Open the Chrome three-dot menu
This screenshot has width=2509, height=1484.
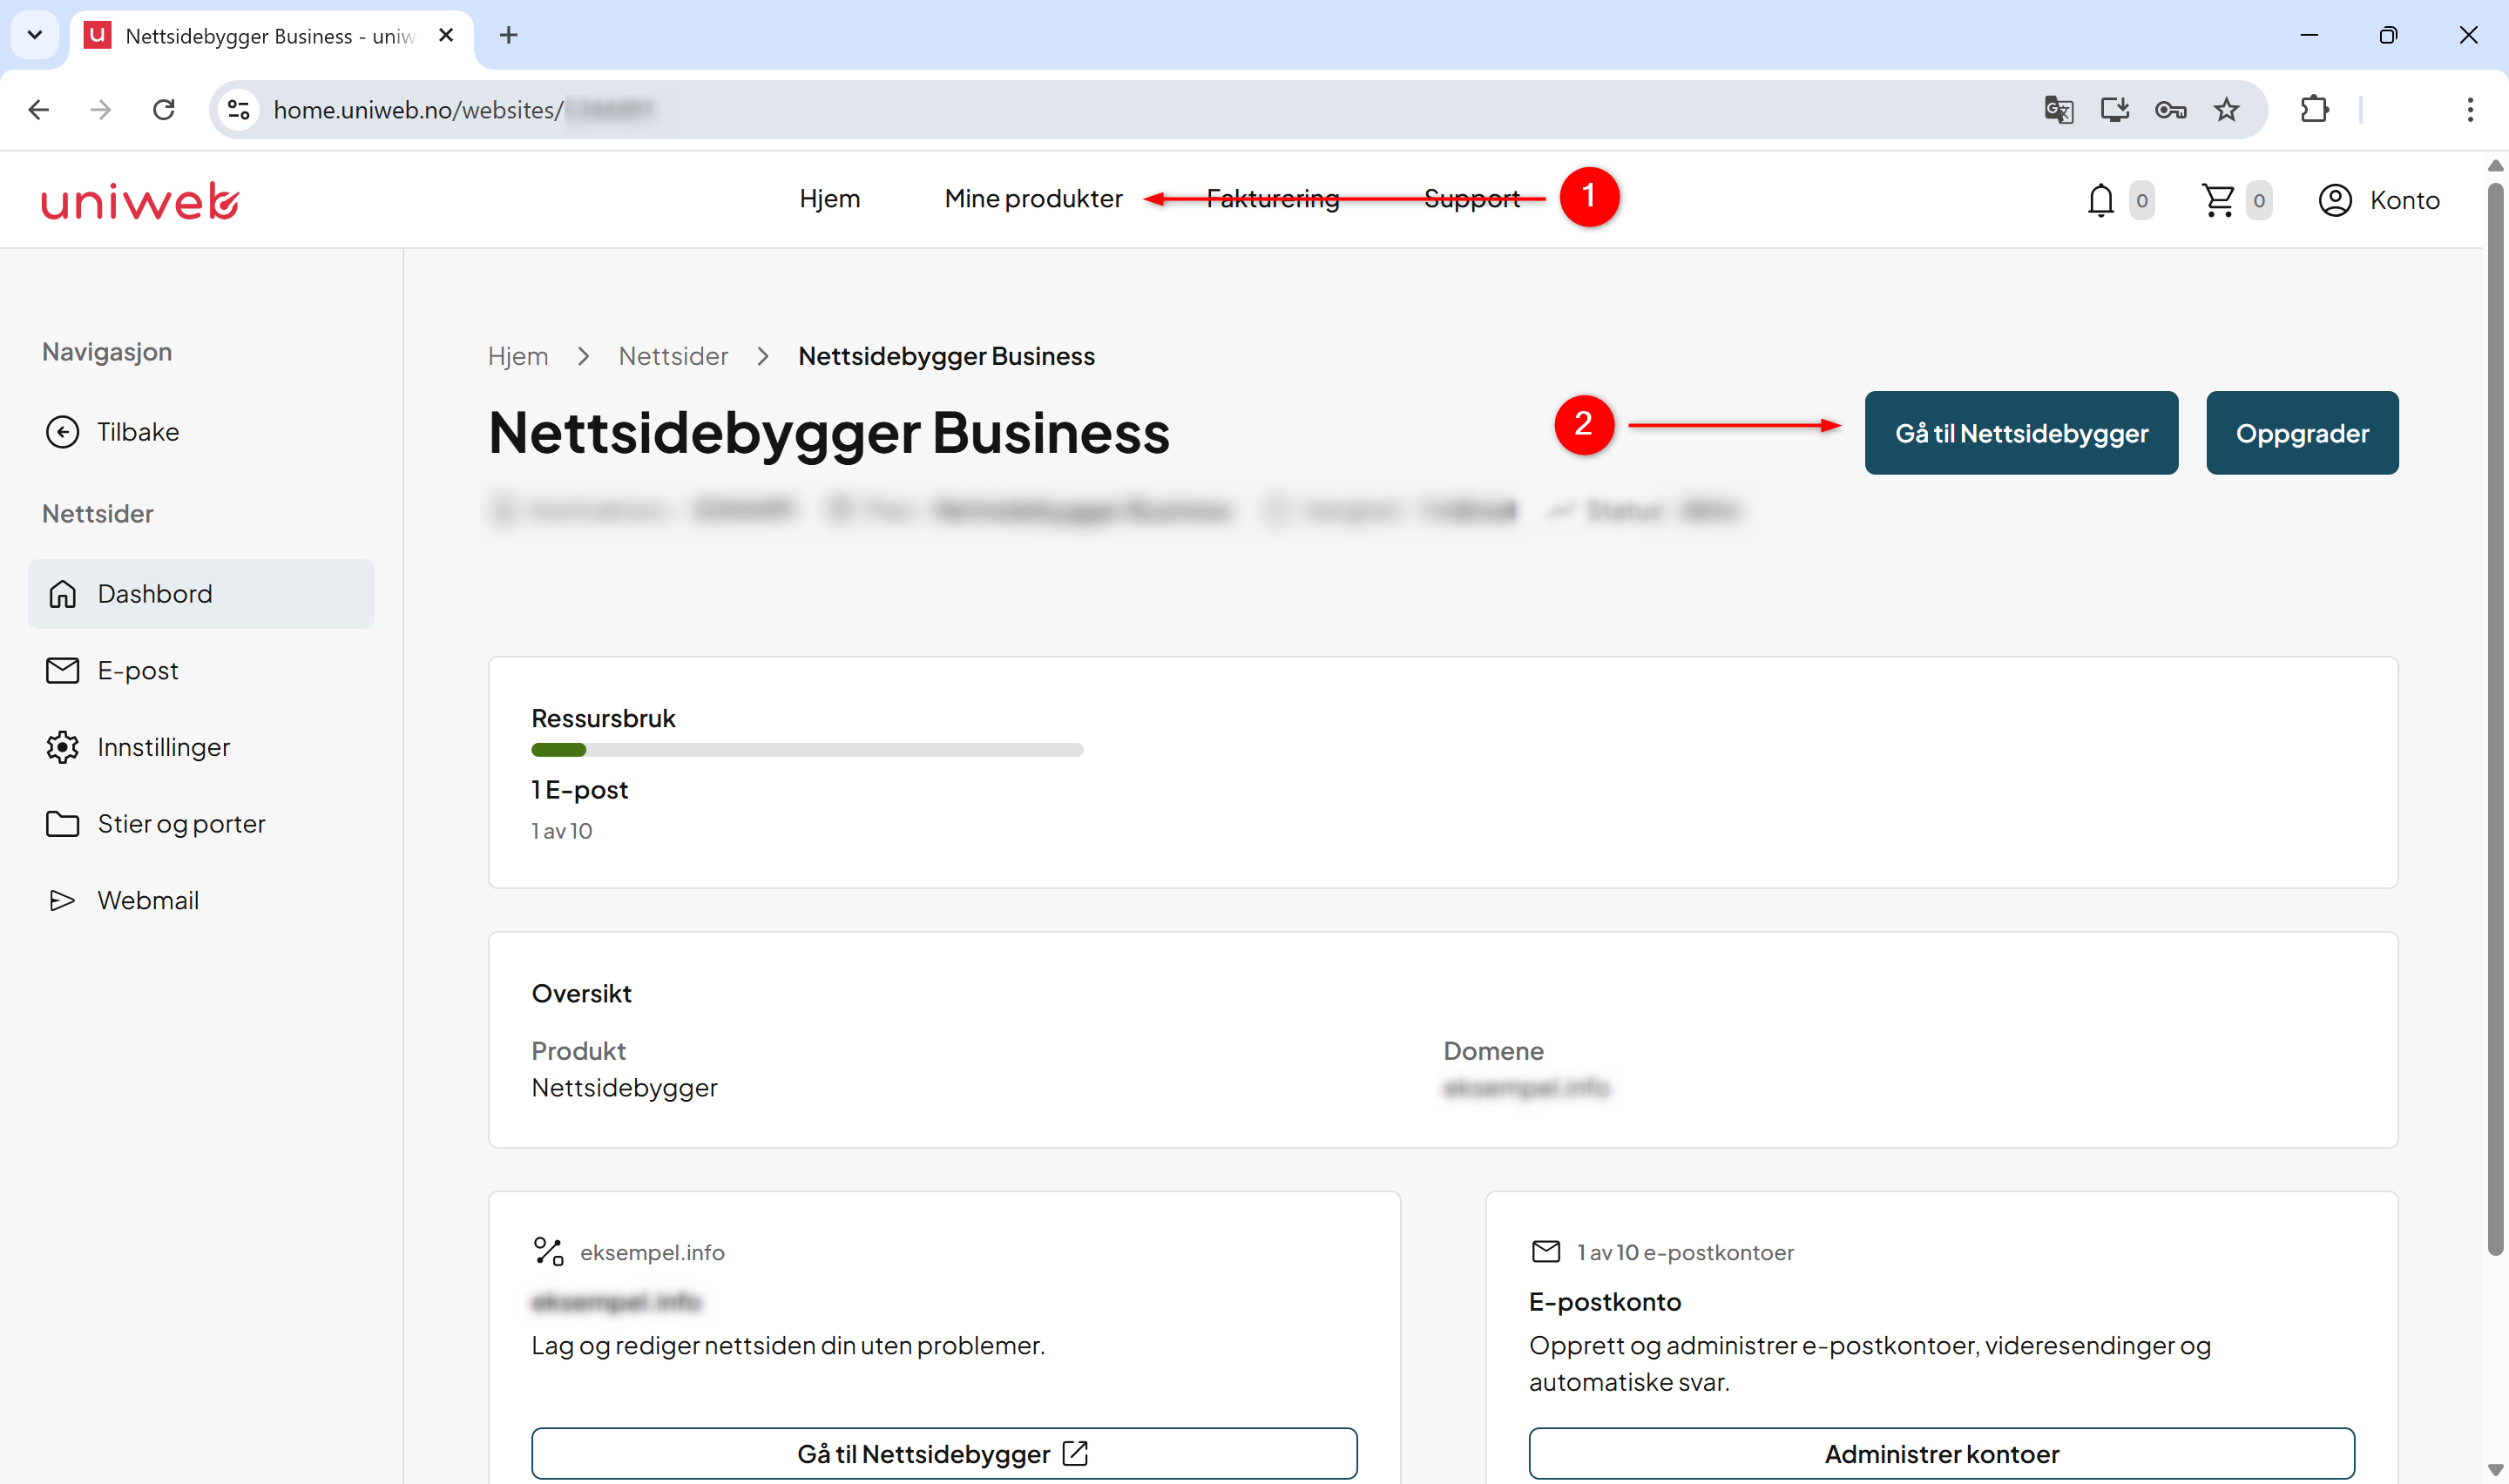tap(2470, 109)
